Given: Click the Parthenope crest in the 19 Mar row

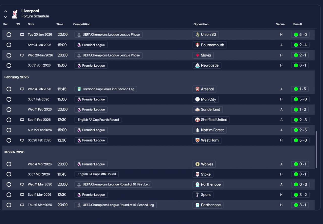Looking at the screenshot, I should (198, 205).
